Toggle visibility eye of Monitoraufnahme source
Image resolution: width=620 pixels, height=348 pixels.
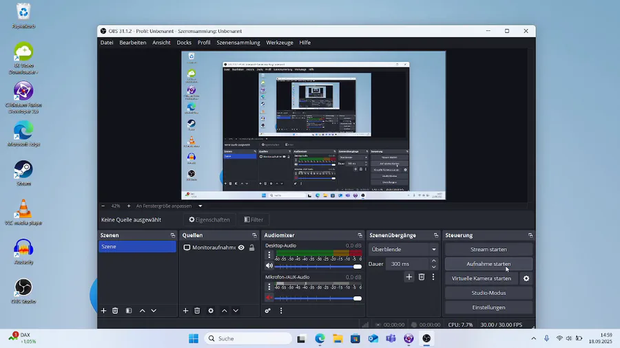[241, 248]
